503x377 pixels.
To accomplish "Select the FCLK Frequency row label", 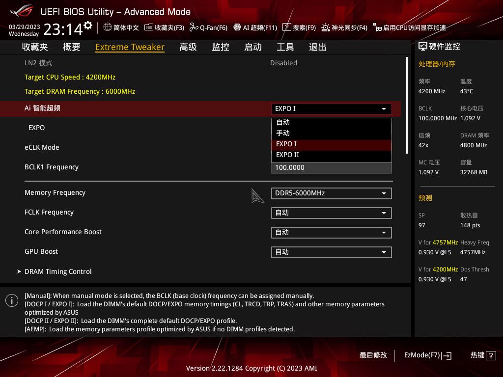I will pos(49,212).
